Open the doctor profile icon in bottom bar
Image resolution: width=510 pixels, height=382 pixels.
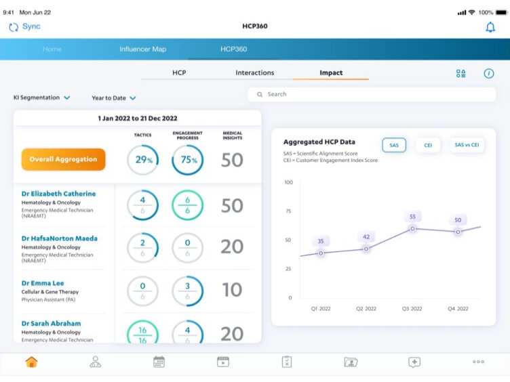(x=96, y=362)
